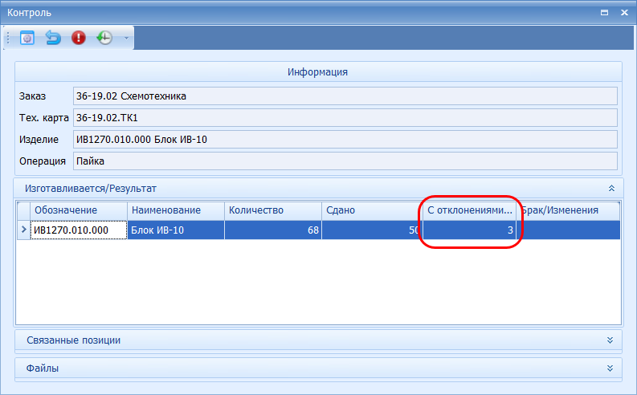
Task: Open the toolbar overflow dropdown arrow
Action: (125, 39)
